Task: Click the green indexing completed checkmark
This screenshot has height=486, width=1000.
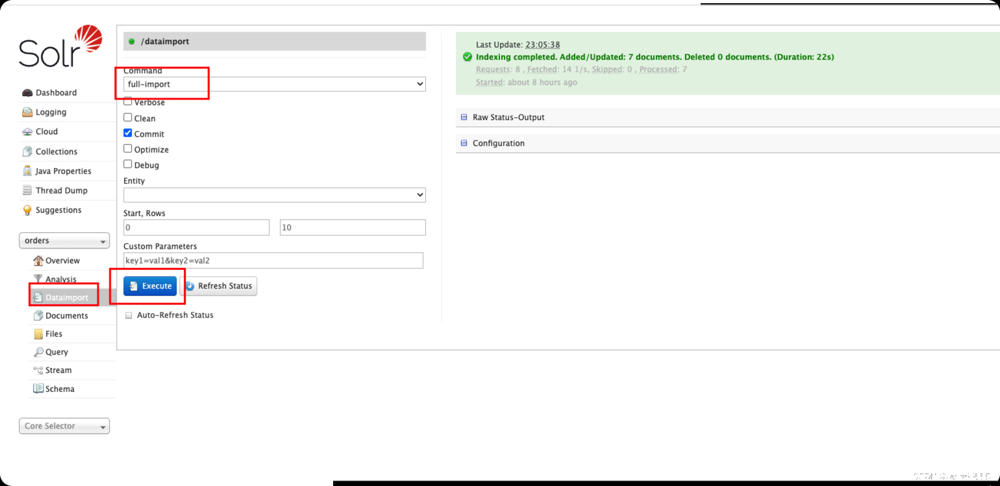Action: 468,57
